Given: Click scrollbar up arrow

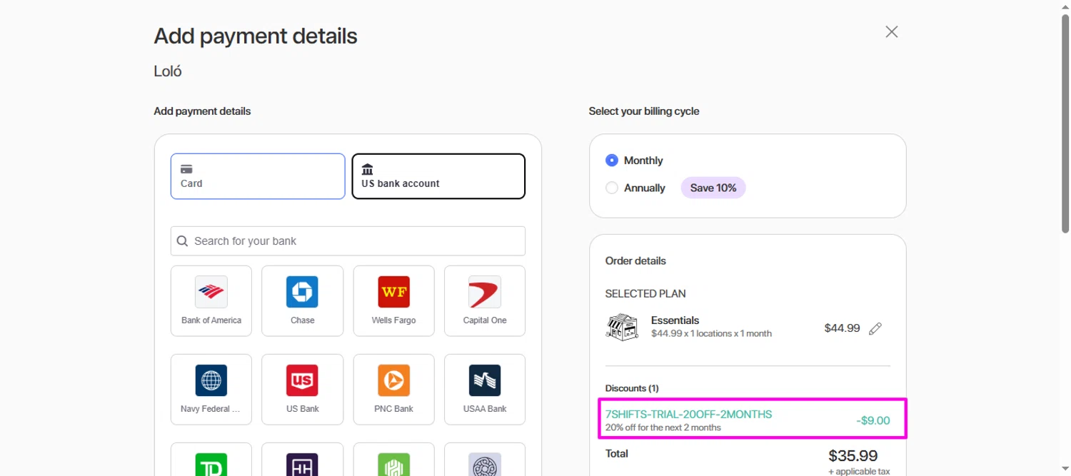Looking at the screenshot, I should coord(1065,6).
